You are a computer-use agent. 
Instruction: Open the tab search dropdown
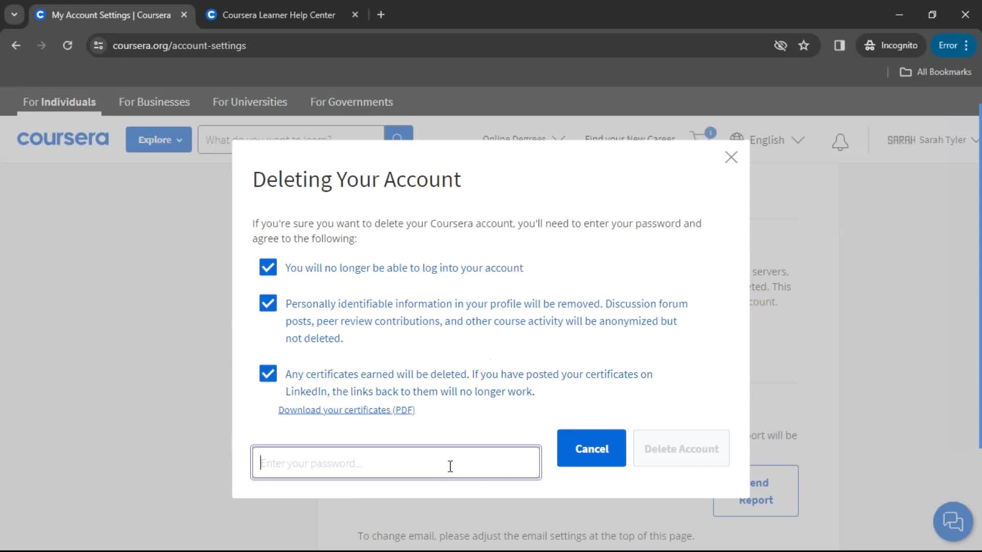(14, 15)
